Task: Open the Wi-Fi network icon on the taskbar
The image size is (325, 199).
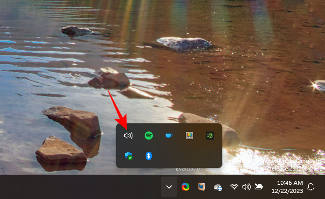Action: pyautogui.click(x=234, y=187)
